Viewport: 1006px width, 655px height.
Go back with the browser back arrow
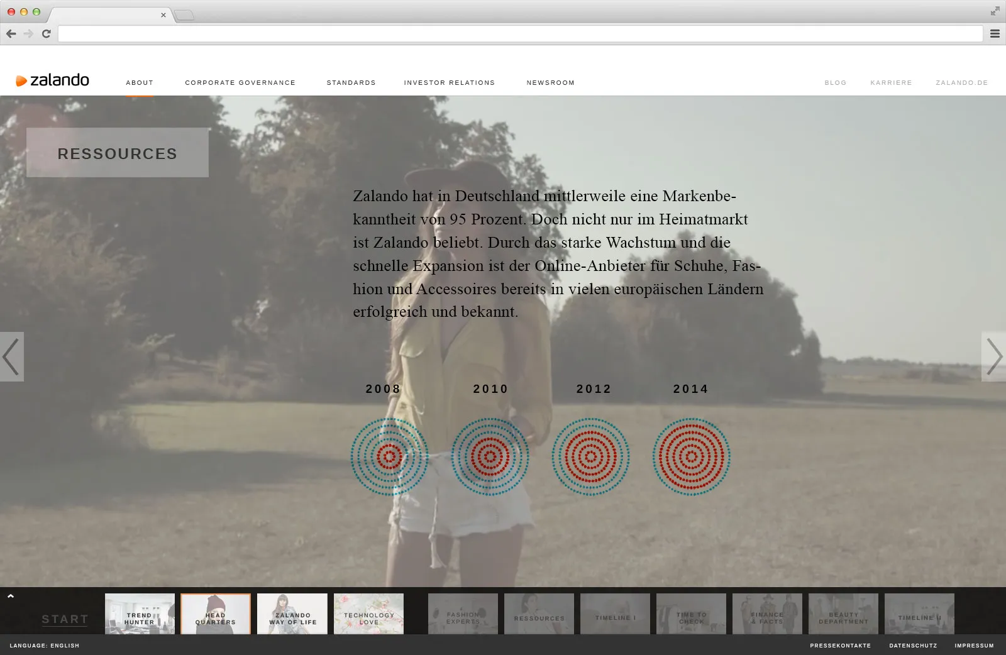point(11,33)
